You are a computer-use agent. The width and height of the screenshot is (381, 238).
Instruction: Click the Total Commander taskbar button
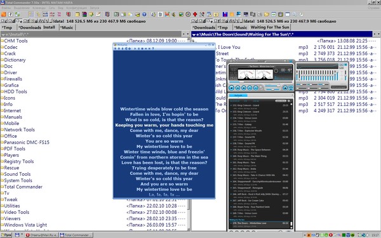(x=76, y=235)
